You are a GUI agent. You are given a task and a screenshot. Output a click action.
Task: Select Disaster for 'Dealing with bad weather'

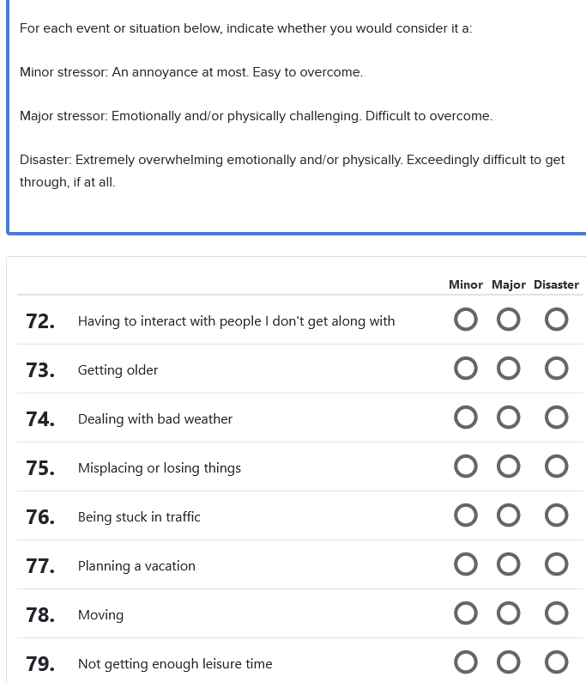click(557, 418)
